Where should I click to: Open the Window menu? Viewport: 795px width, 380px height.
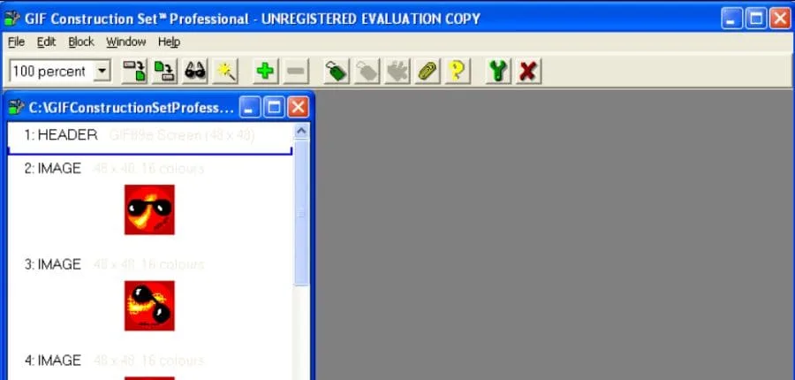coord(126,42)
